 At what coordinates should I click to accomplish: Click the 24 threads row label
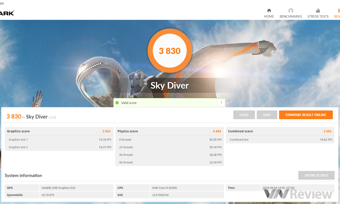pyautogui.click(x=126, y=147)
